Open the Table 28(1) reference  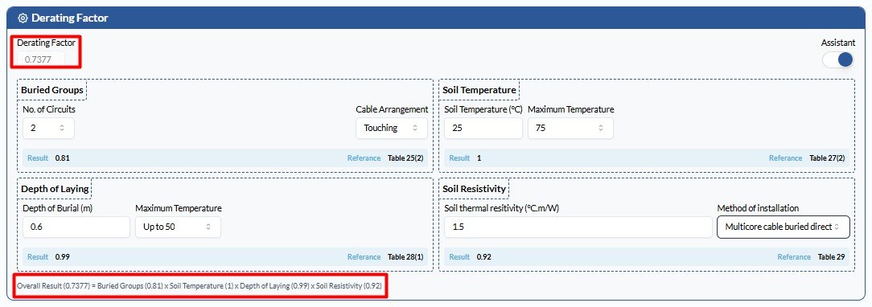pyautogui.click(x=405, y=257)
